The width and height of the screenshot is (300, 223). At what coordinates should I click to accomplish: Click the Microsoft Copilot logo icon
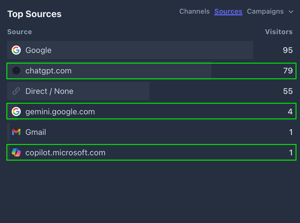click(16, 153)
